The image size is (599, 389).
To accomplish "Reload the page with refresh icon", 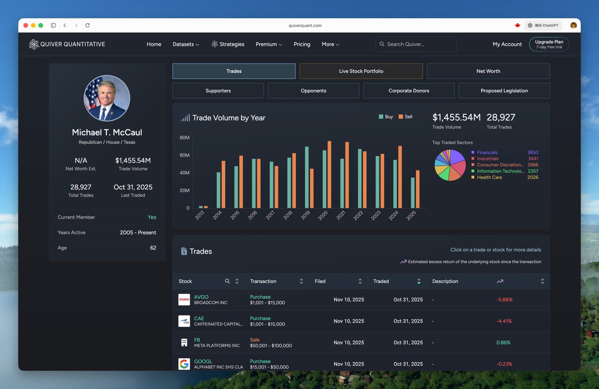I will pyautogui.click(x=87, y=25).
